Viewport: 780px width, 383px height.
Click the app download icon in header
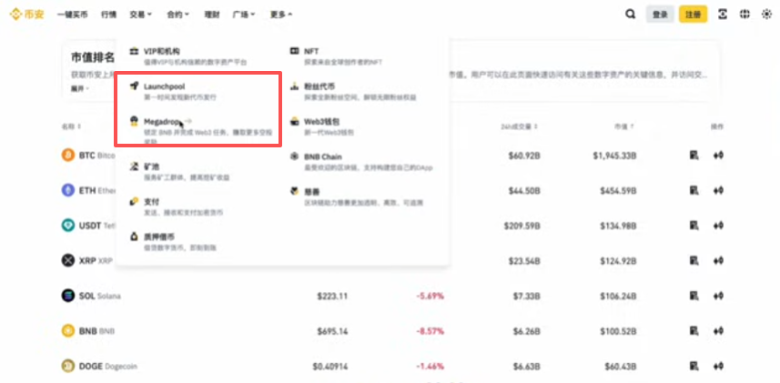pyautogui.click(x=723, y=15)
